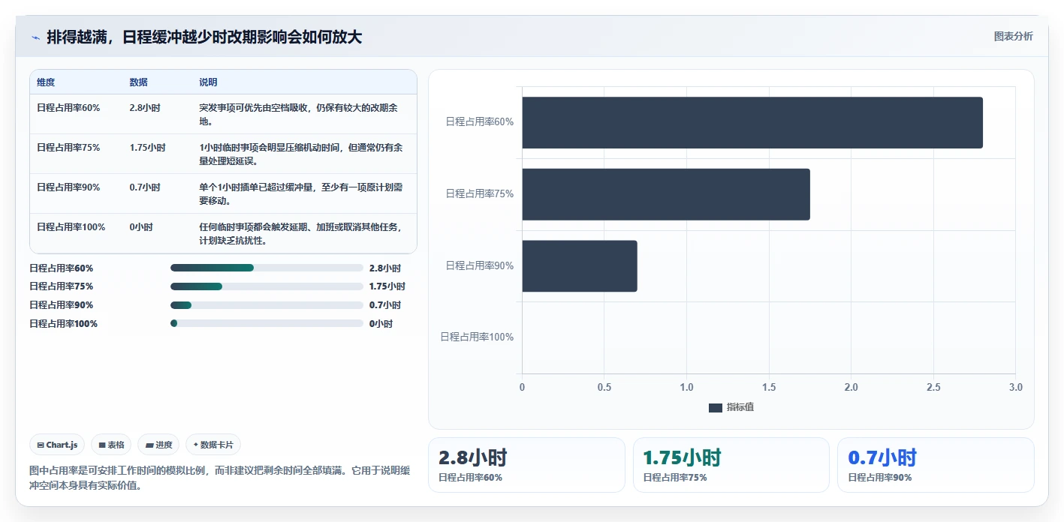
Task: Click the chart bar for 日程占用率60%
Action: (x=752, y=122)
